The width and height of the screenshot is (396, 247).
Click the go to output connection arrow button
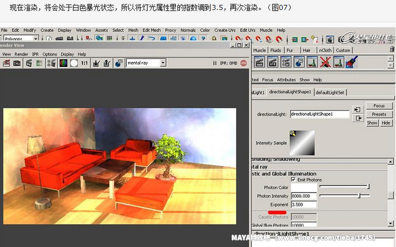click(359, 118)
